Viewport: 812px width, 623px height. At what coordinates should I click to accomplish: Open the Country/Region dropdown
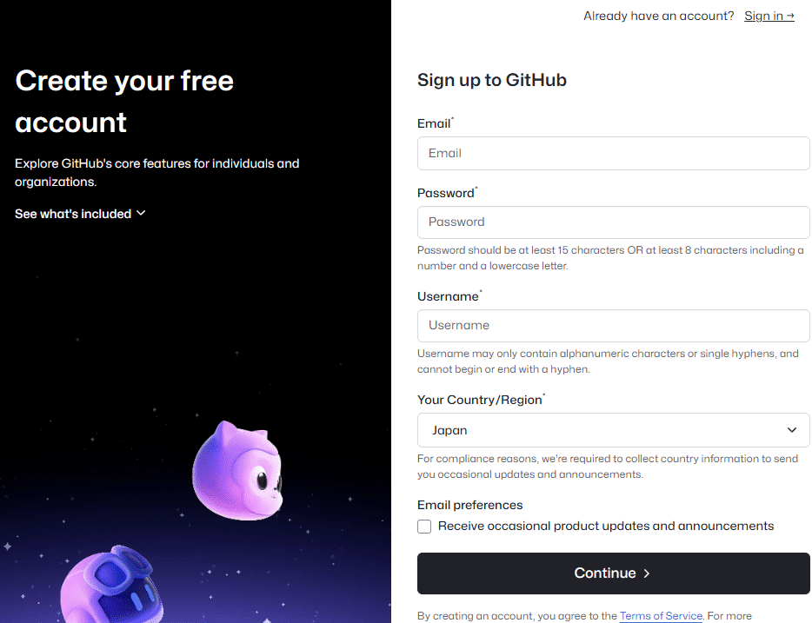613,430
